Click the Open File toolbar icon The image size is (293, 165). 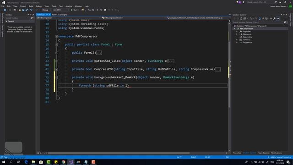point(20,10)
